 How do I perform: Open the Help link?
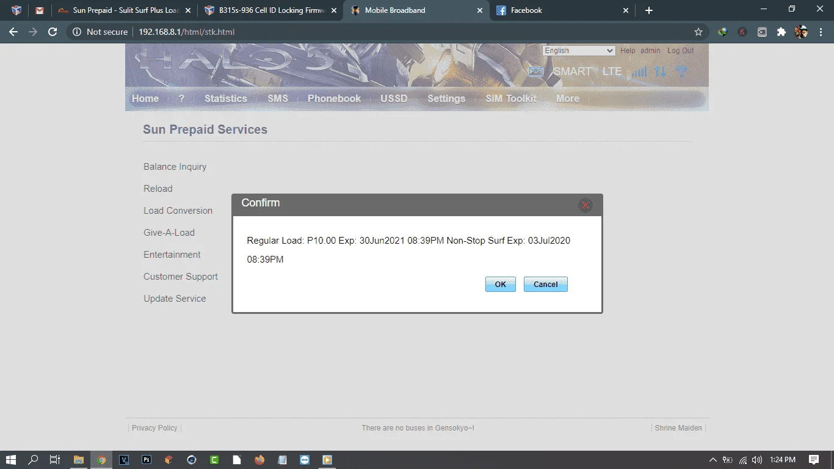[628, 51]
